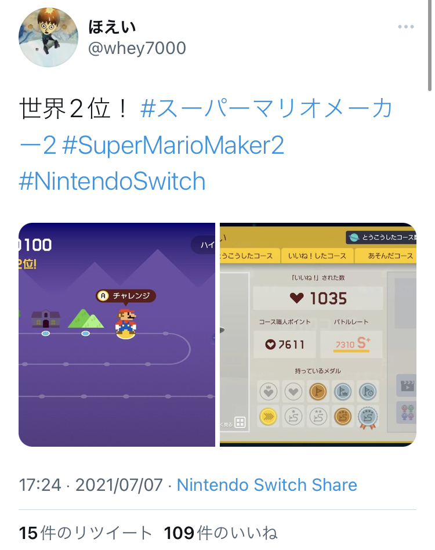Select the いいね！したコース tab

(317, 256)
